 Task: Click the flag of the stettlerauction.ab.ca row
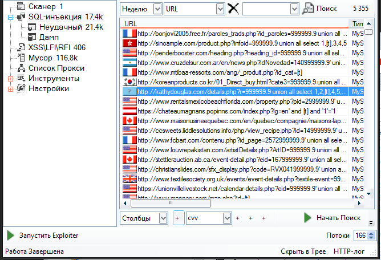pyautogui.click(x=129, y=160)
